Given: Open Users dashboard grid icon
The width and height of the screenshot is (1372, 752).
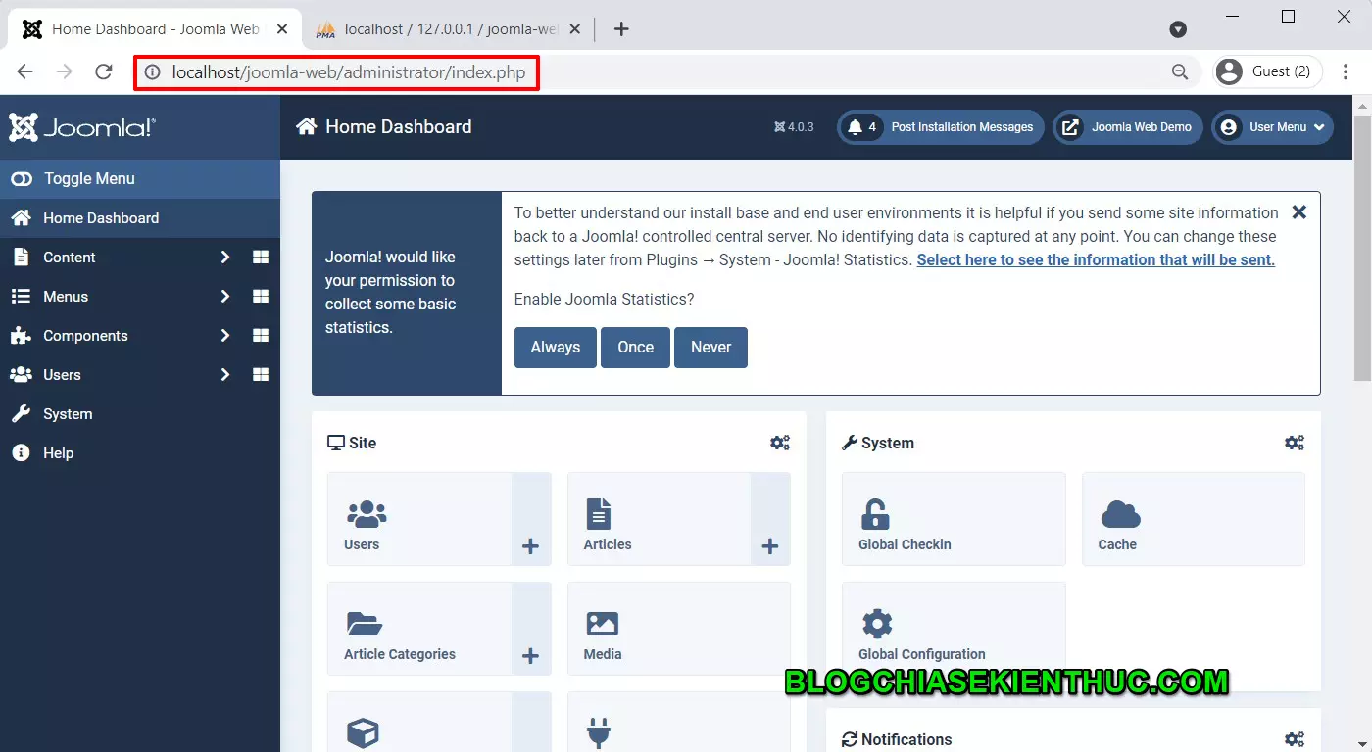Looking at the screenshot, I should [x=261, y=374].
